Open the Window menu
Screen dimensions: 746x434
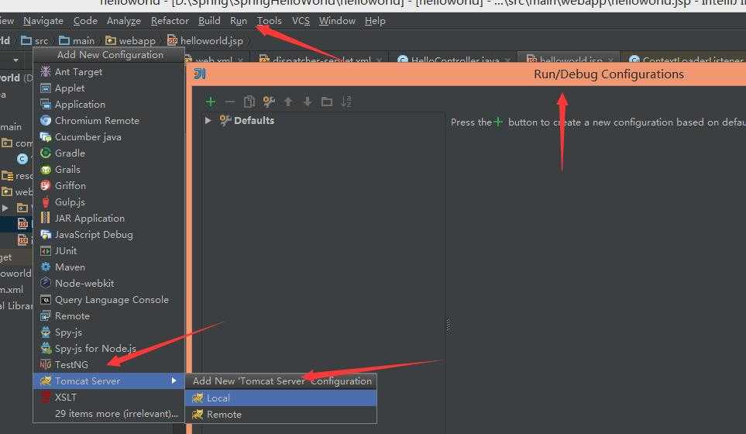coord(337,21)
